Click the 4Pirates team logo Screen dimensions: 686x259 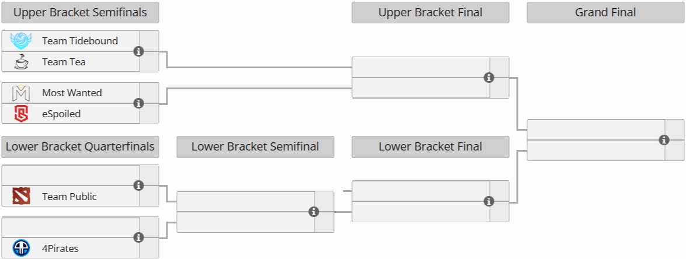pos(21,249)
